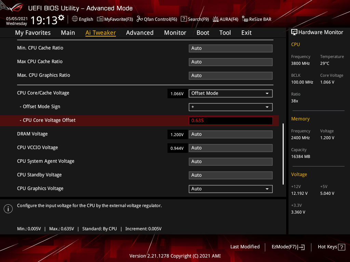Image resolution: width=350 pixels, height=262 pixels.
Task: Select the Ai Tweaker tab
Action: [x=100, y=33]
